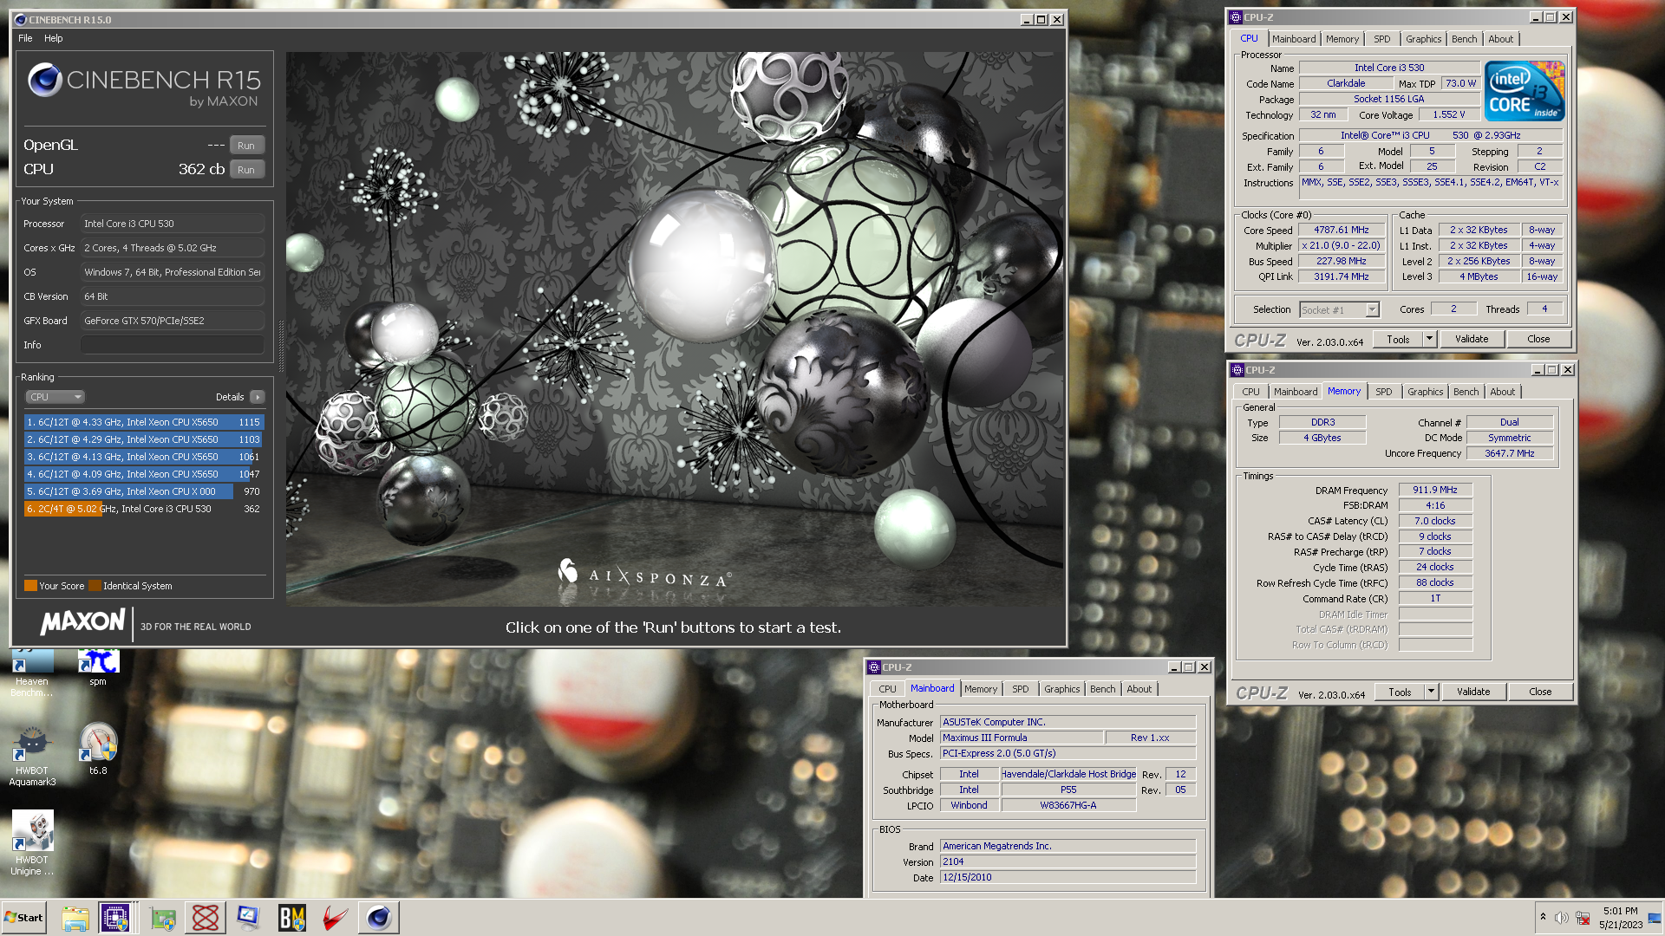This screenshot has width=1665, height=936.
Task: Launch the green graphics card taskbar icon
Action: point(162,918)
